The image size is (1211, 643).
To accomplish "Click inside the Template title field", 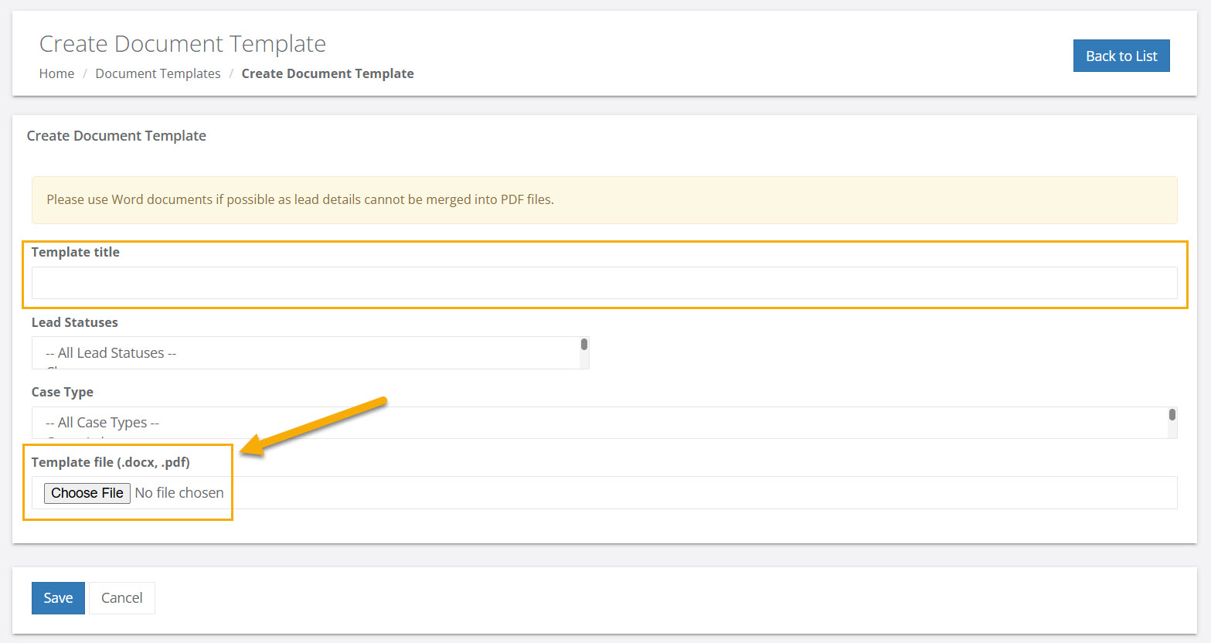I will 603,283.
